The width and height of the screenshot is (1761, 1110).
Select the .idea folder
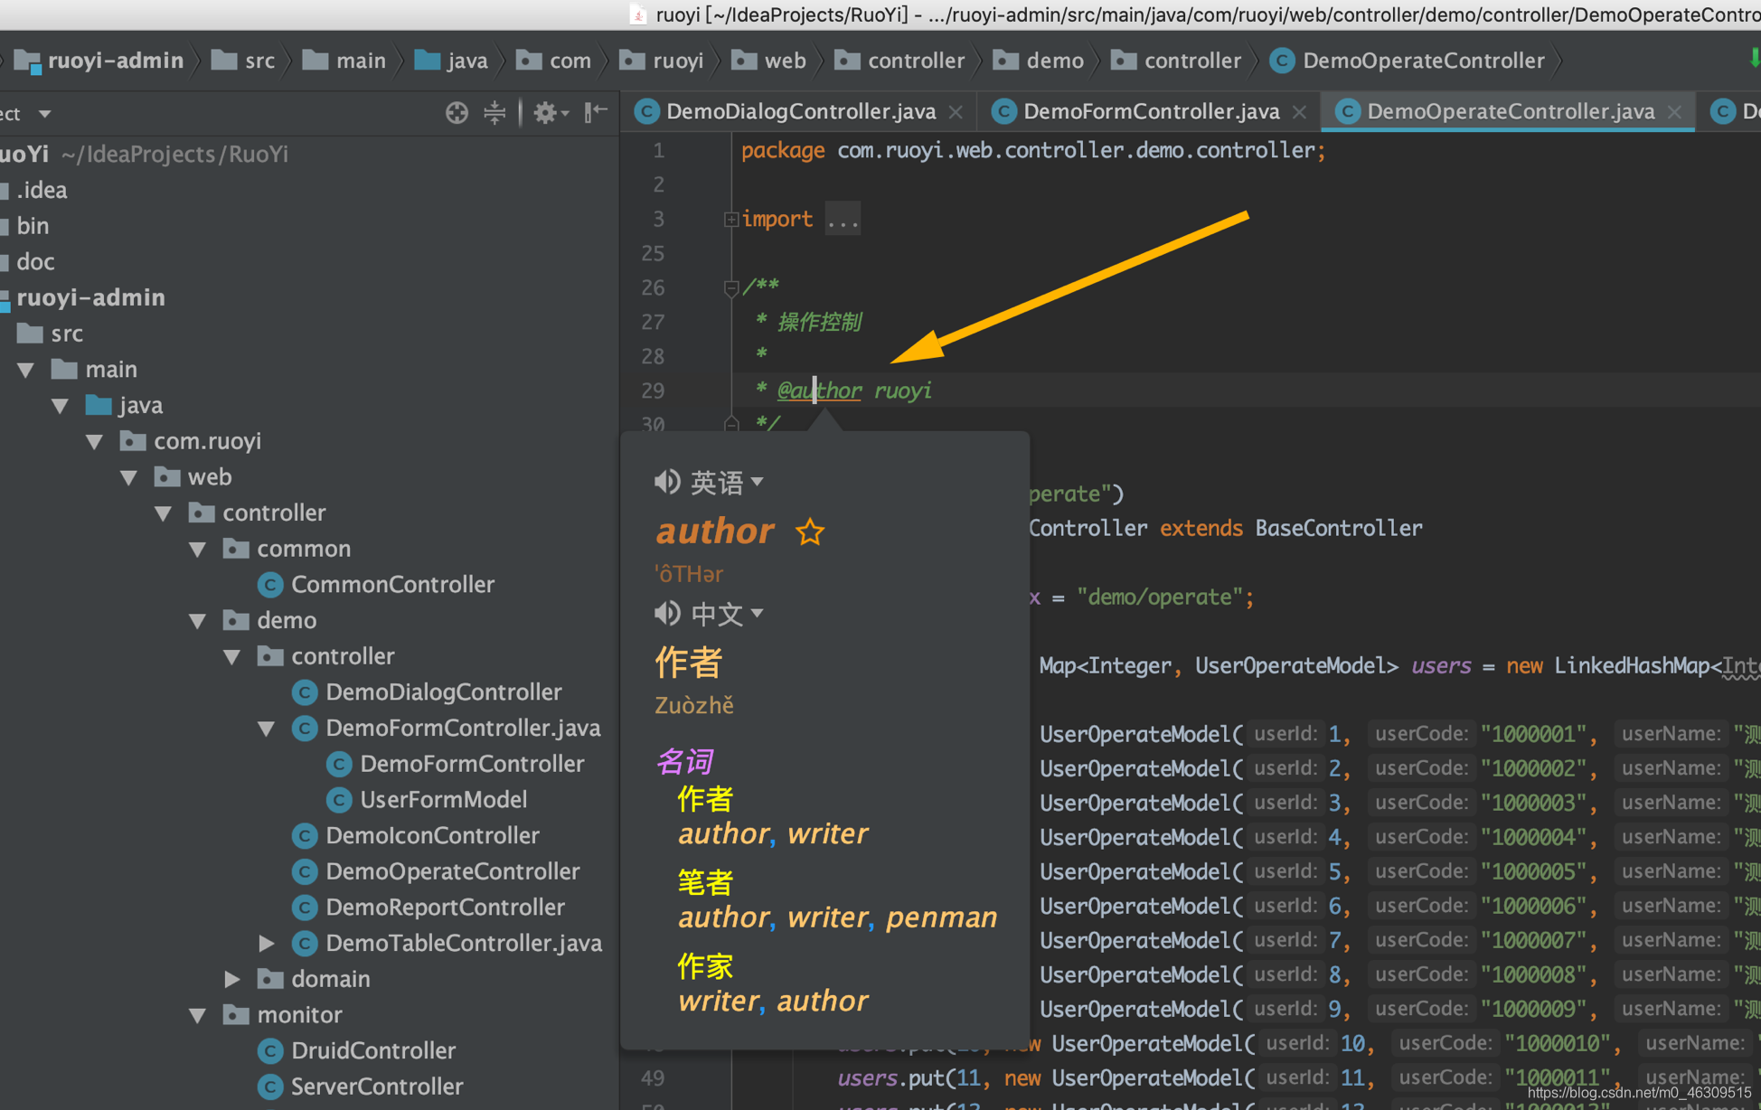[x=42, y=190]
